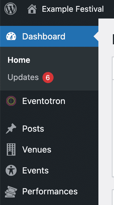This screenshot has height=205, width=114.
Task: Click the Events person-in-circle icon
Action: click(11, 170)
